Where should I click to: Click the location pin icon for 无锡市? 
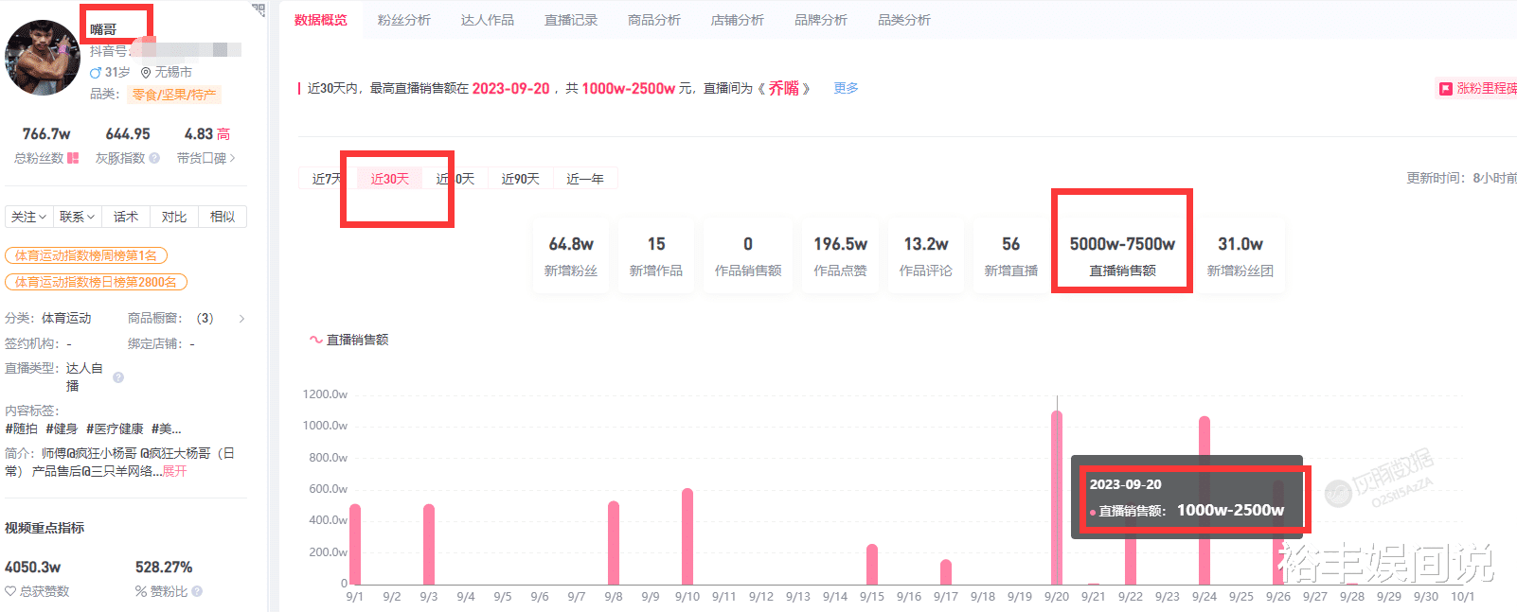pyautogui.click(x=146, y=72)
